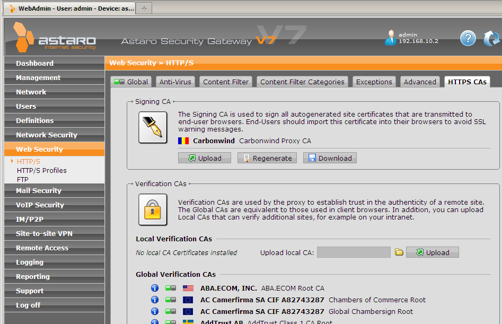The height and width of the screenshot is (324, 502).
Task: Open the Anti-Virus tab
Action: click(x=175, y=82)
